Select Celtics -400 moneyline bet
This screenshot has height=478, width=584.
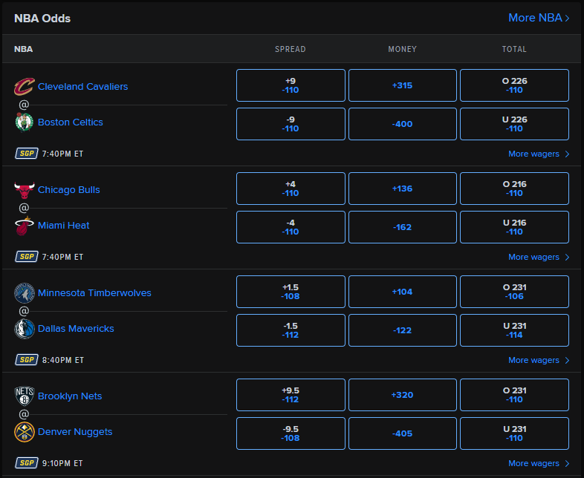pos(402,124)
